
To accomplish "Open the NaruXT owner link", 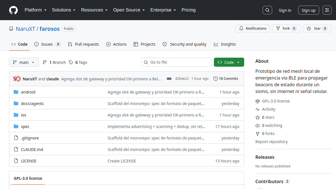I will (25, 29).
